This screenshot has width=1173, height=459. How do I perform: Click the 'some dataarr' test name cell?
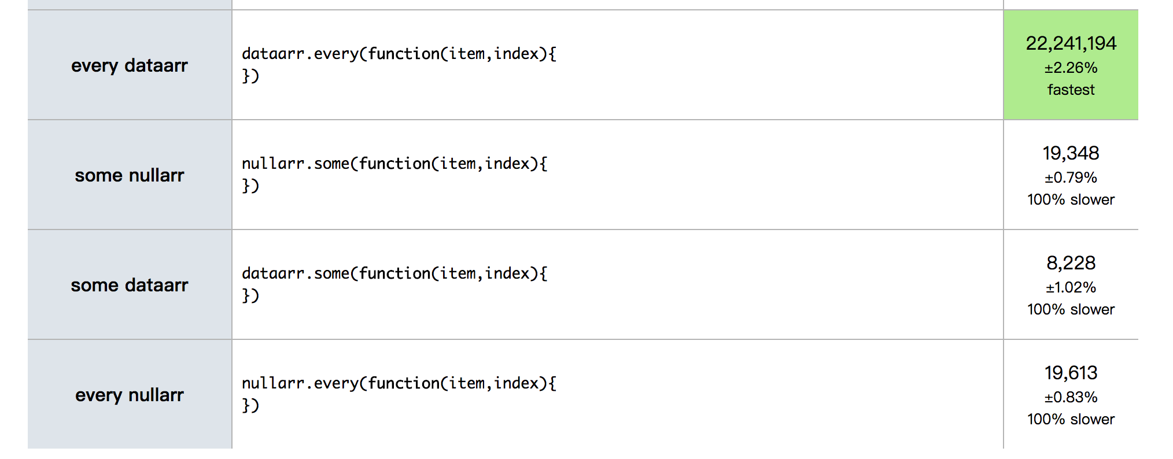(130, 284)
